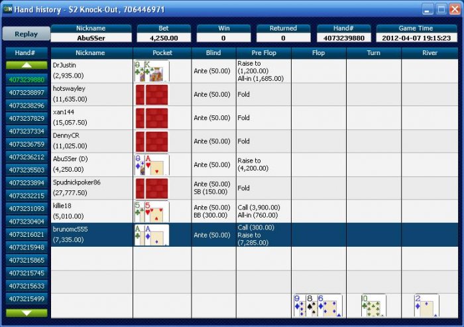This screenshot has height=327, width=464.
Task: Click the Turn column header
Action: tap(374, 53)
